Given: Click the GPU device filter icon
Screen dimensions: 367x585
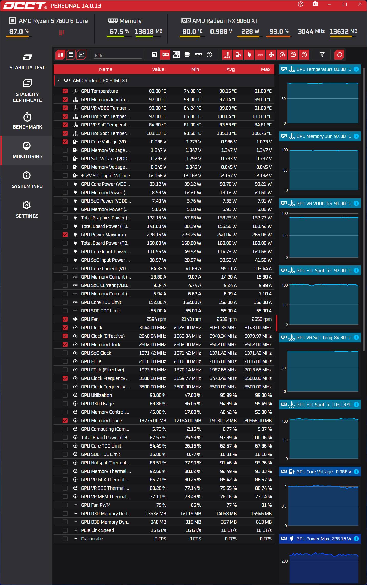Looking at the screenshot, I should (165, 55).
